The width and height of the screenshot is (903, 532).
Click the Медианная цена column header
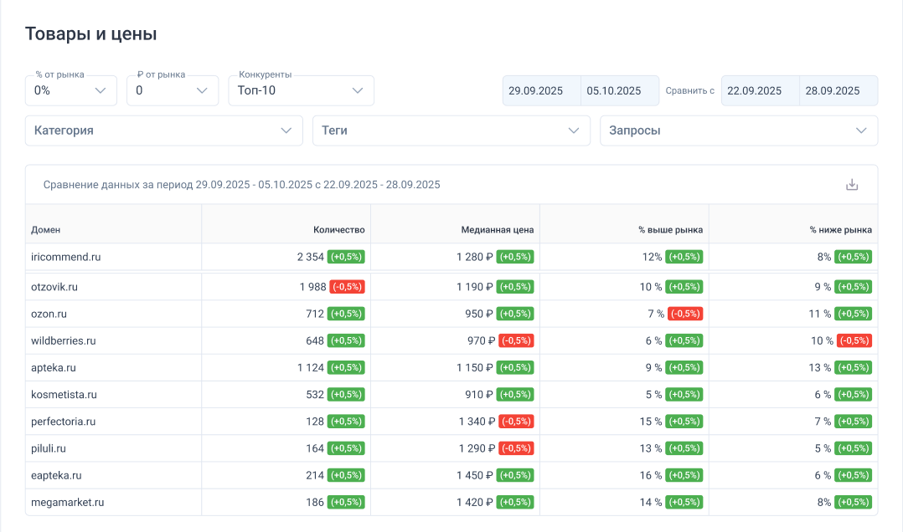(497, 230)
